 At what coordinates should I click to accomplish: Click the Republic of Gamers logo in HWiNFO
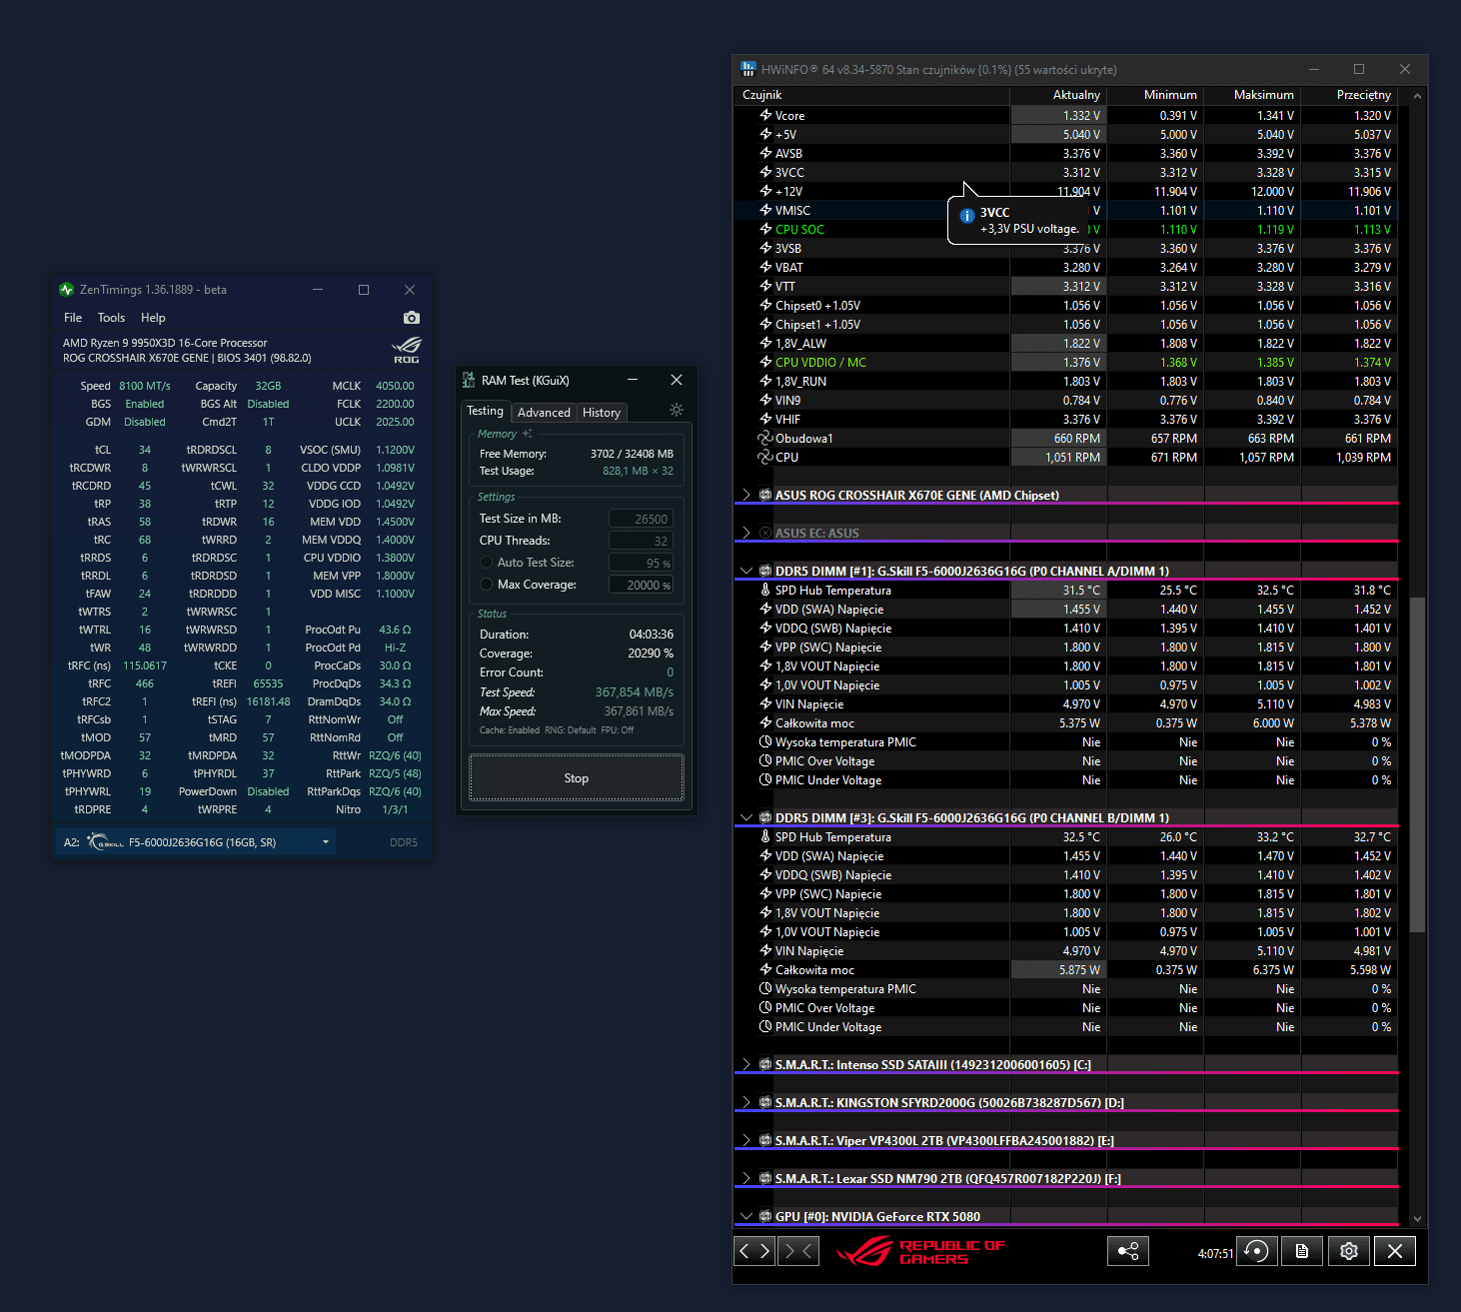pos(920,1251)
